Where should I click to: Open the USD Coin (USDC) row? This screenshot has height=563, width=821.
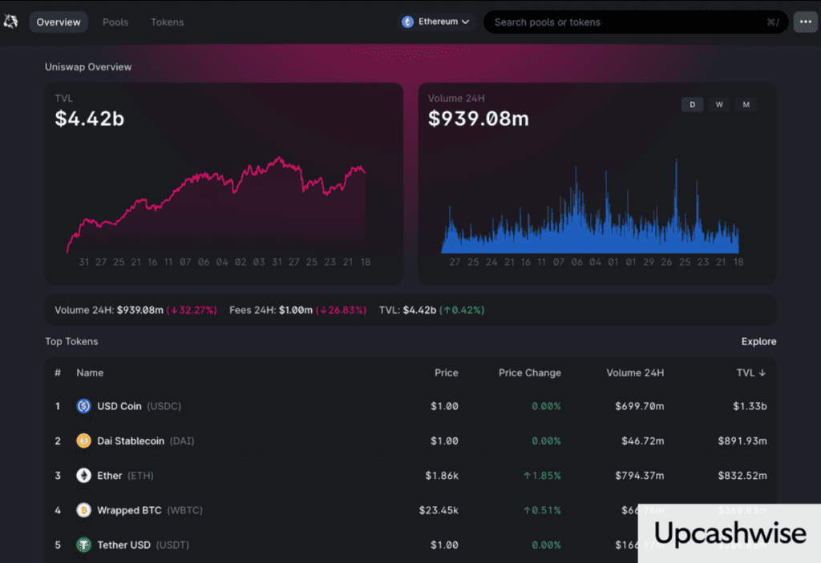410,406
